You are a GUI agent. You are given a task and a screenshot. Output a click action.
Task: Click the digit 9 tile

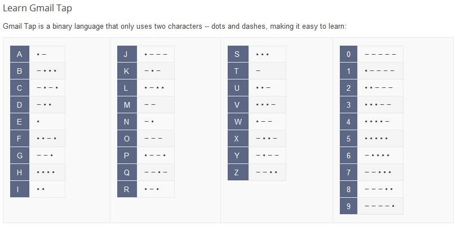click(x=349, y=206)
